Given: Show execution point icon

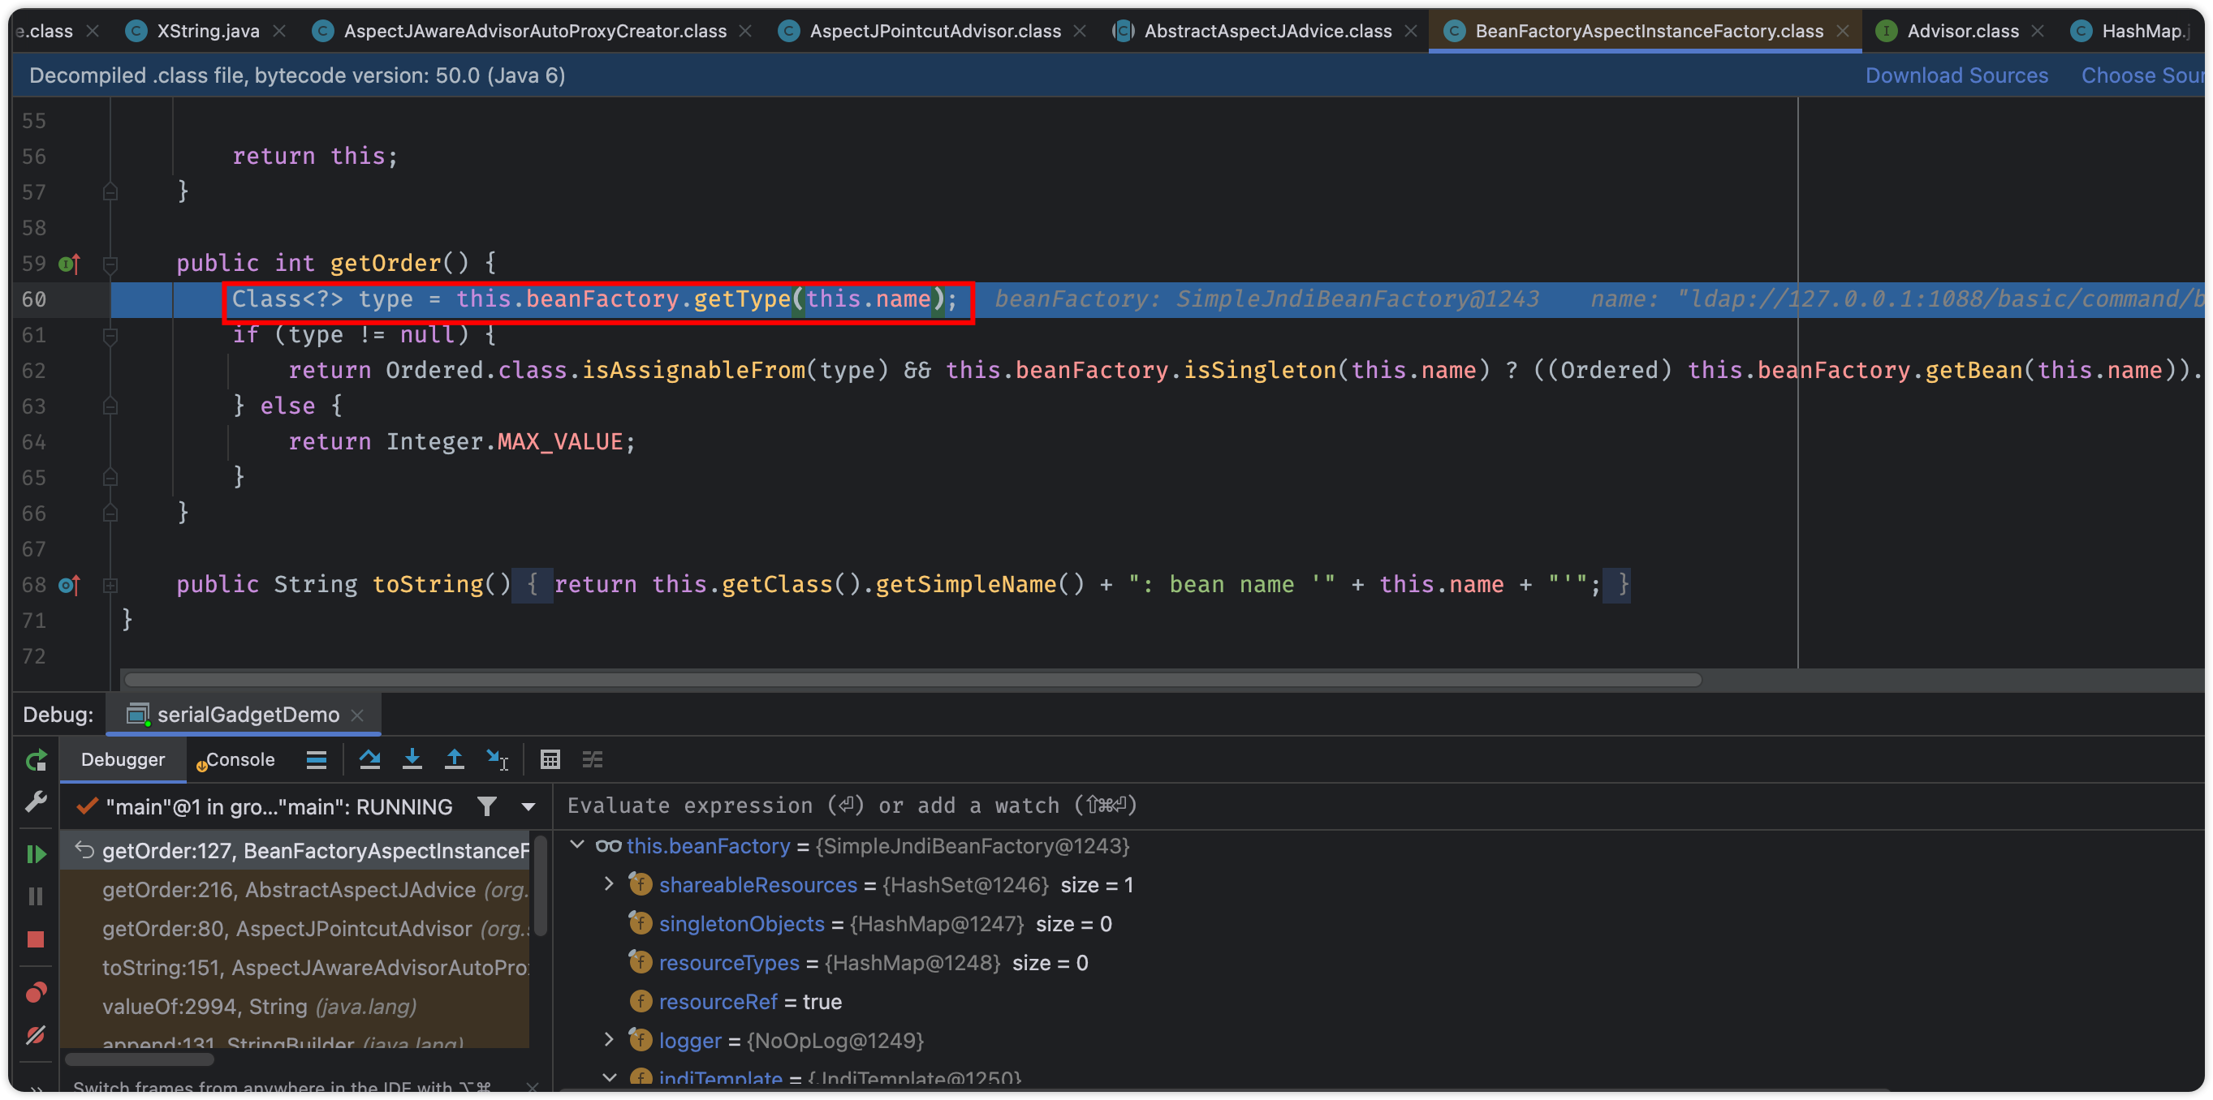Looking at the screenshot, I should pyautogui.click(x=316, y=760).
